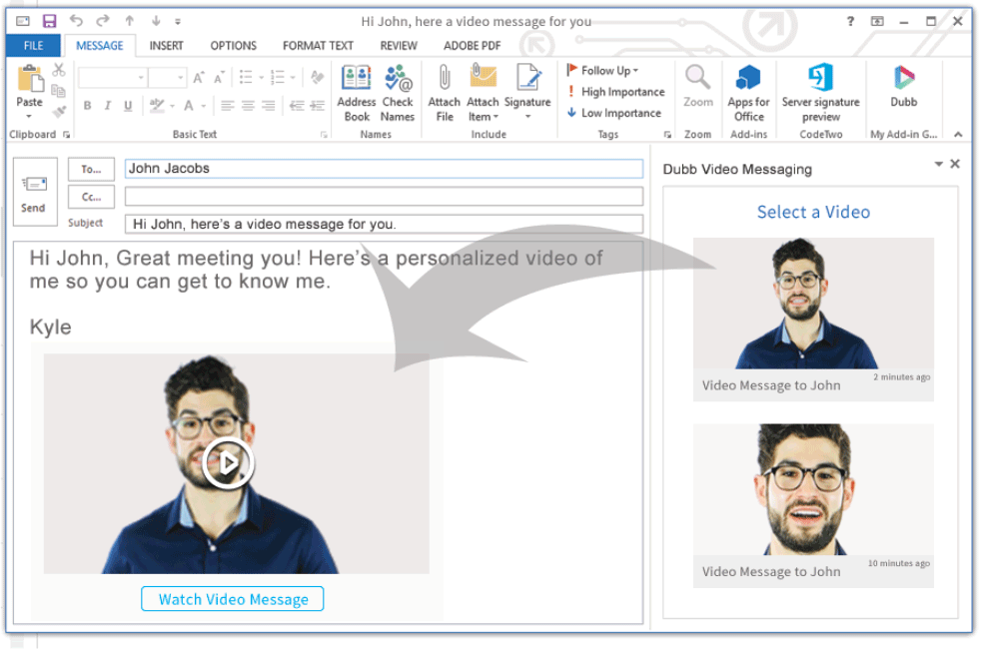Click Watch Video Message button
This screenshot has width=989, height=649.
[232, 598]
